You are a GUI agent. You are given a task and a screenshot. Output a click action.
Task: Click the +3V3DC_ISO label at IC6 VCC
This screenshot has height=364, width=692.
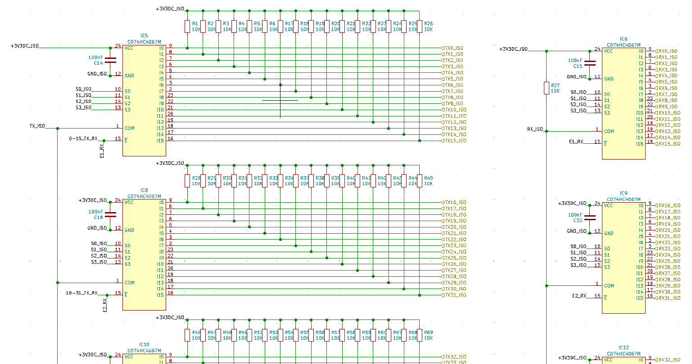coord(513,49)
